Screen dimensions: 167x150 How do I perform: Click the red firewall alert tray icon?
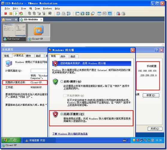point(138,140)
